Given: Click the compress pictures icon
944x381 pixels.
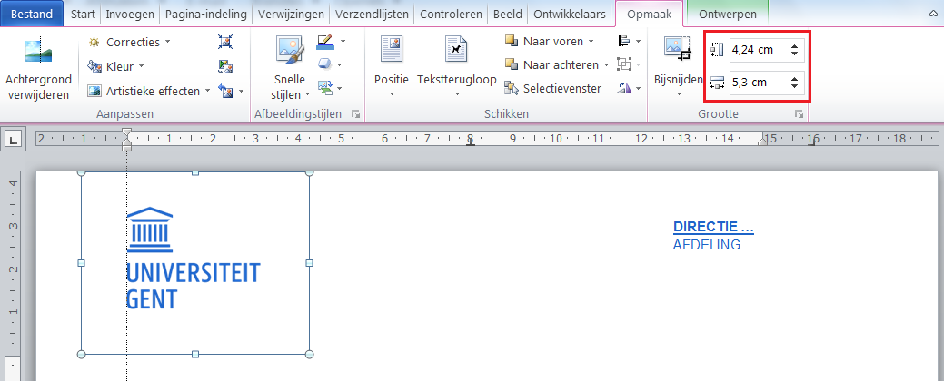Looking at the screenshot, I should point(225,42).
